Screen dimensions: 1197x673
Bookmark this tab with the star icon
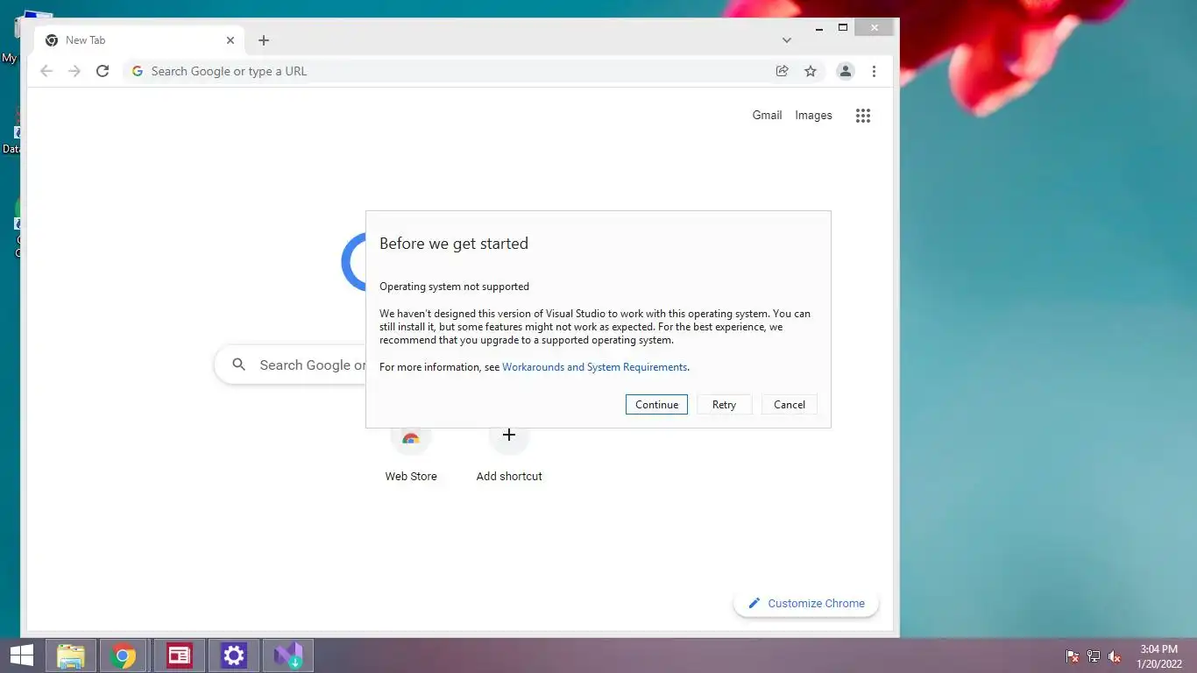[811, 71]
